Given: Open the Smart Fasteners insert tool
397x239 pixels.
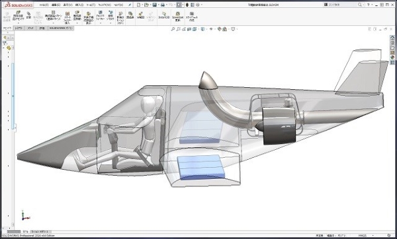Looking at the screenshot, I should [x=67, y=18].
